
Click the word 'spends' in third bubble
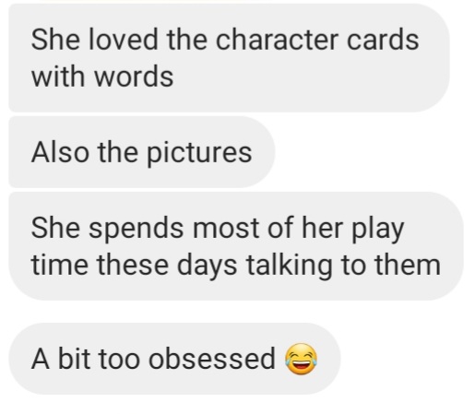[137, 229]
